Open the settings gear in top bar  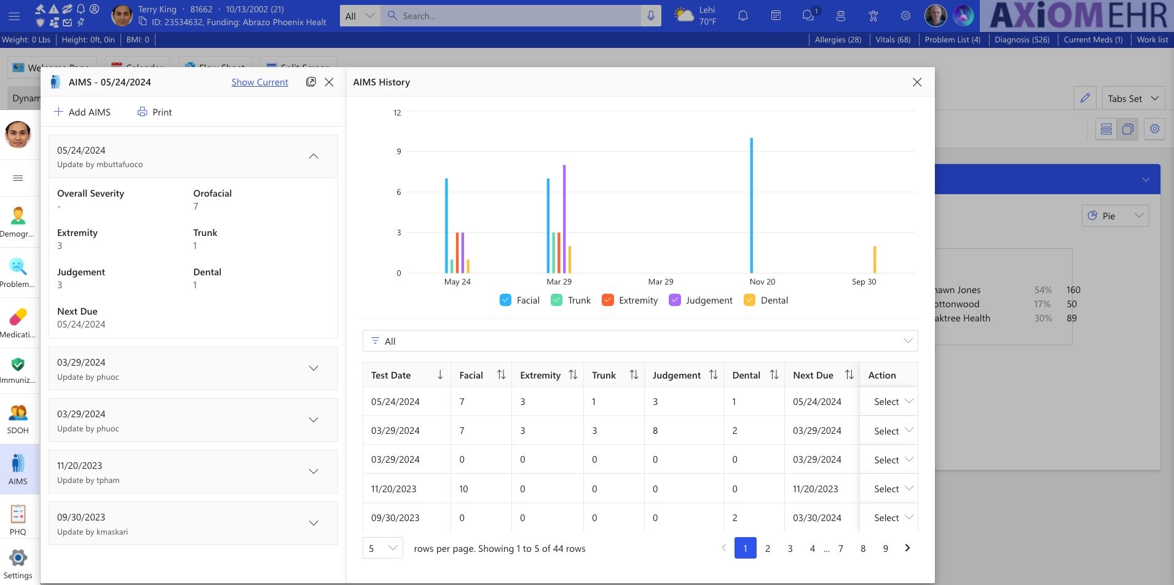(x=905, y=16)
